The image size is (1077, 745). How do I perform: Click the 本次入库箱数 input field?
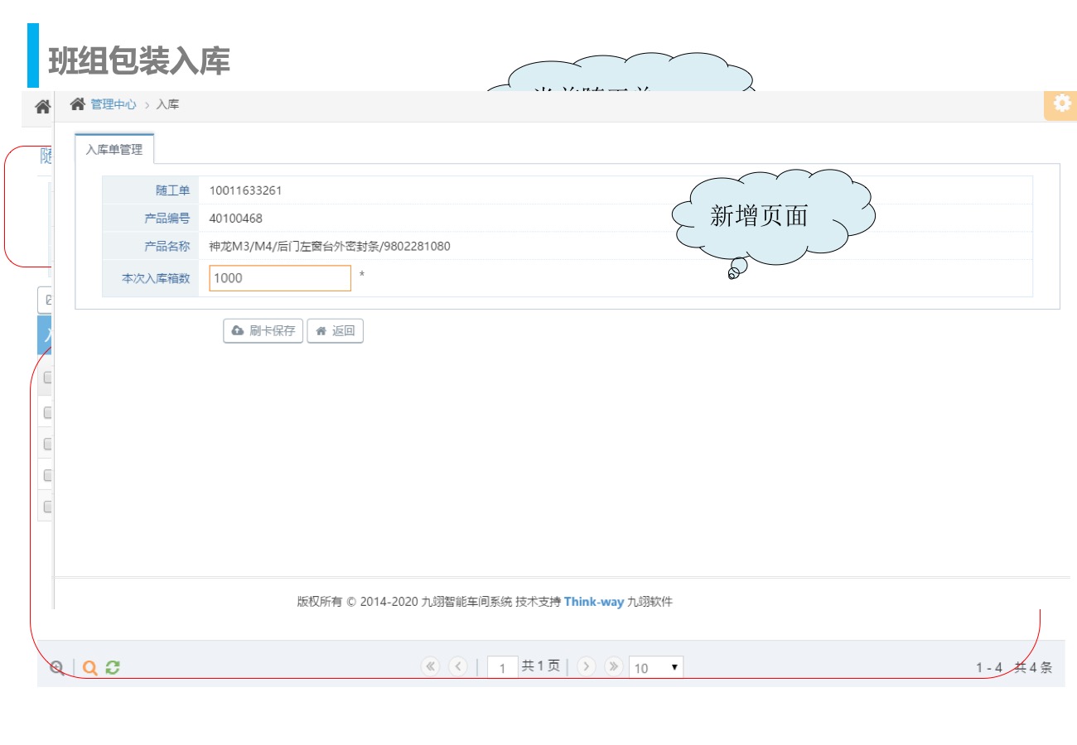[280, 278]
